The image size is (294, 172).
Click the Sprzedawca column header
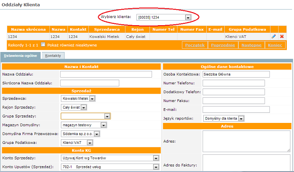point(107,29)
